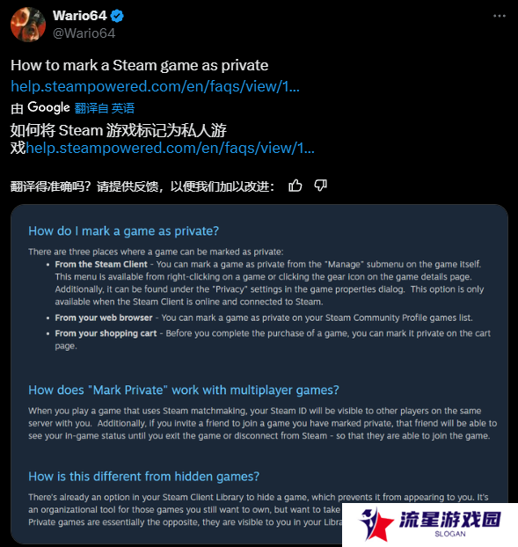Open the help.steampowered.com link in the translated text

point(171,148)
